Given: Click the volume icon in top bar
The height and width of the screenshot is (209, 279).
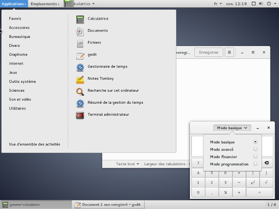Looking at the screenshot, I should pyautogui.click(x=261, y=4).
